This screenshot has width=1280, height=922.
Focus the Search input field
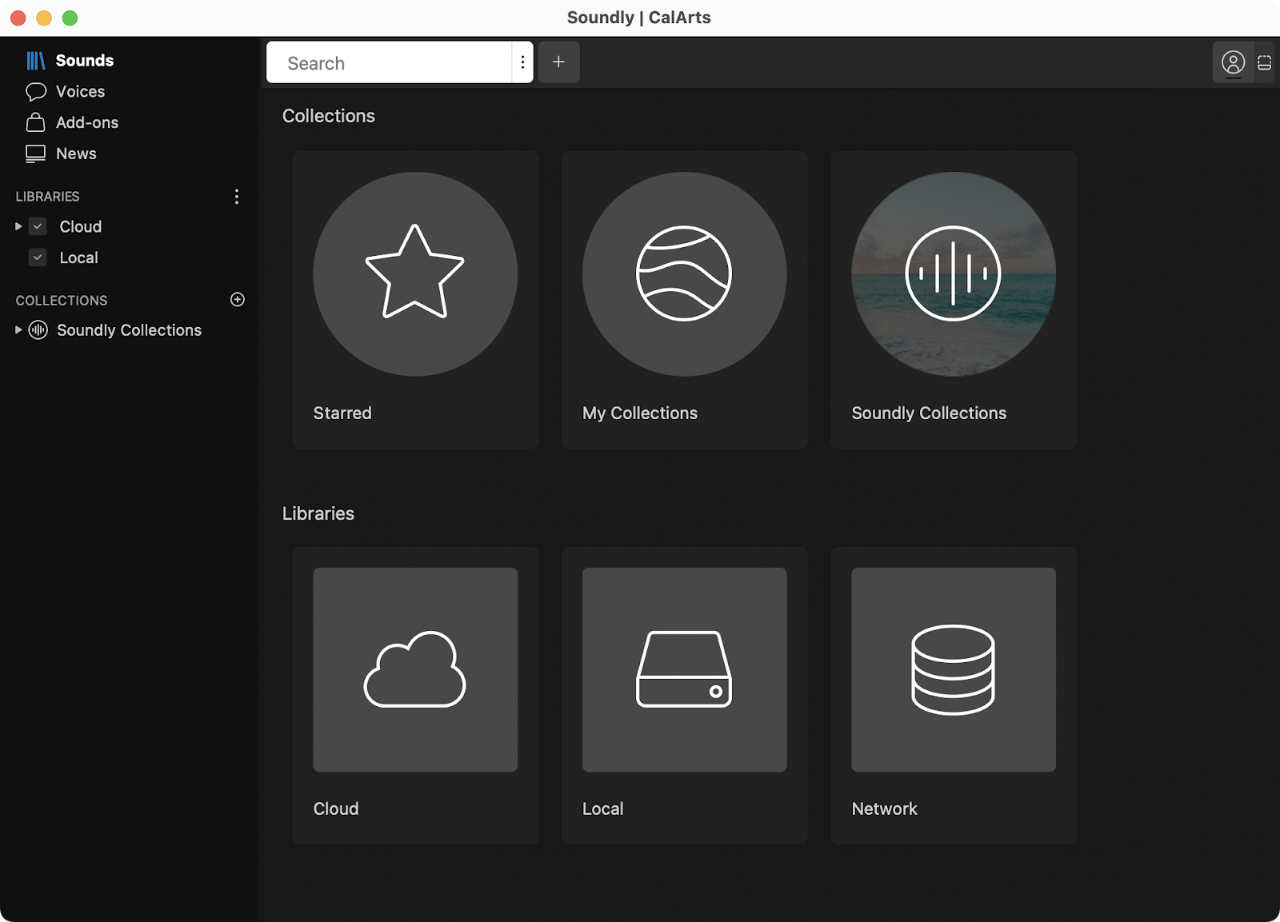(390, 63)
